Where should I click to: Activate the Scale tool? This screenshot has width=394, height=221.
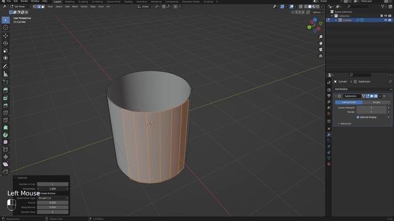click(6, 51)
